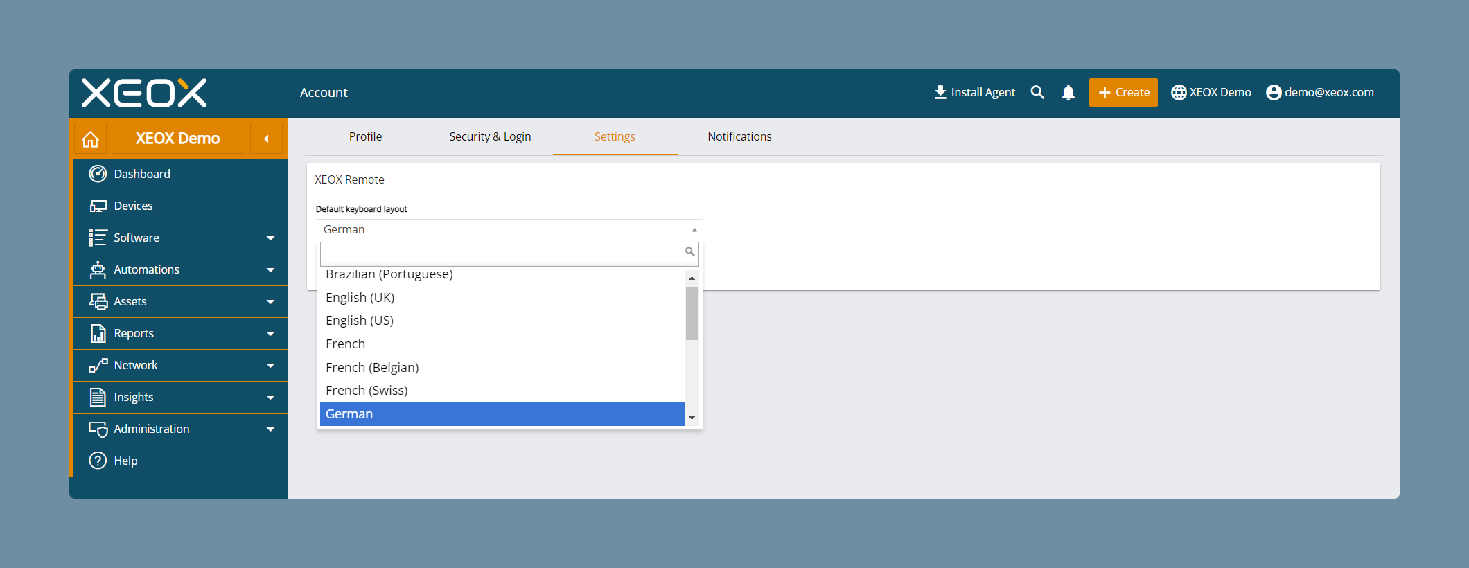Collapse sidebar with left arrow button
This screenshot has width=1469, height=568.
point(266,139)
